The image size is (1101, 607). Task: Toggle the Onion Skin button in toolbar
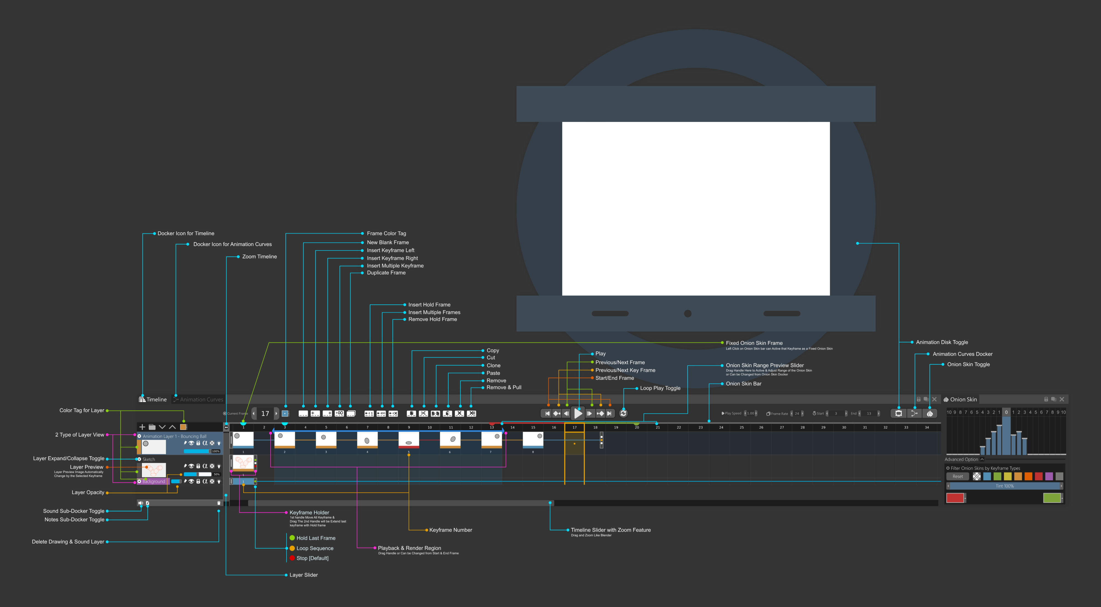pos(930,414)
